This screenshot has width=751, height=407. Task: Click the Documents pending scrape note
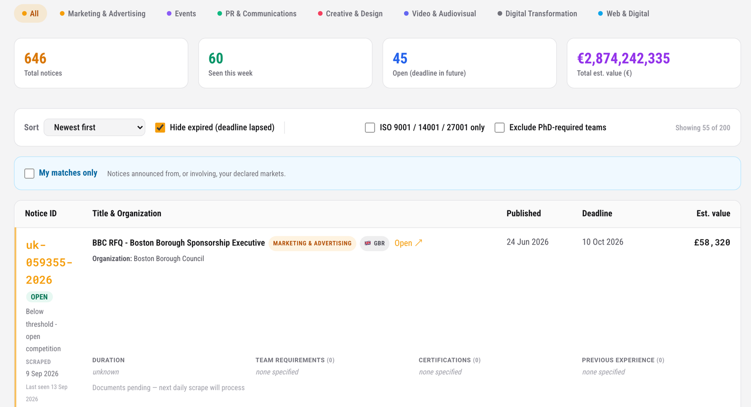point(169,388)
